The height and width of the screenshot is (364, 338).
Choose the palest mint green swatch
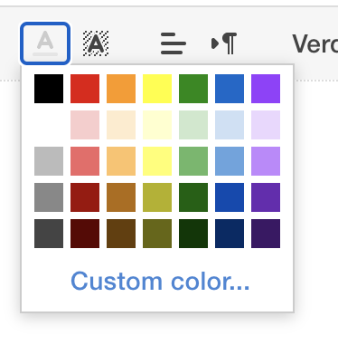click(x=193, y=125)
